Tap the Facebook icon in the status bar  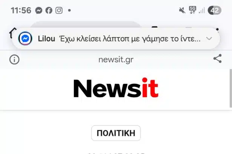click(49, 11)
